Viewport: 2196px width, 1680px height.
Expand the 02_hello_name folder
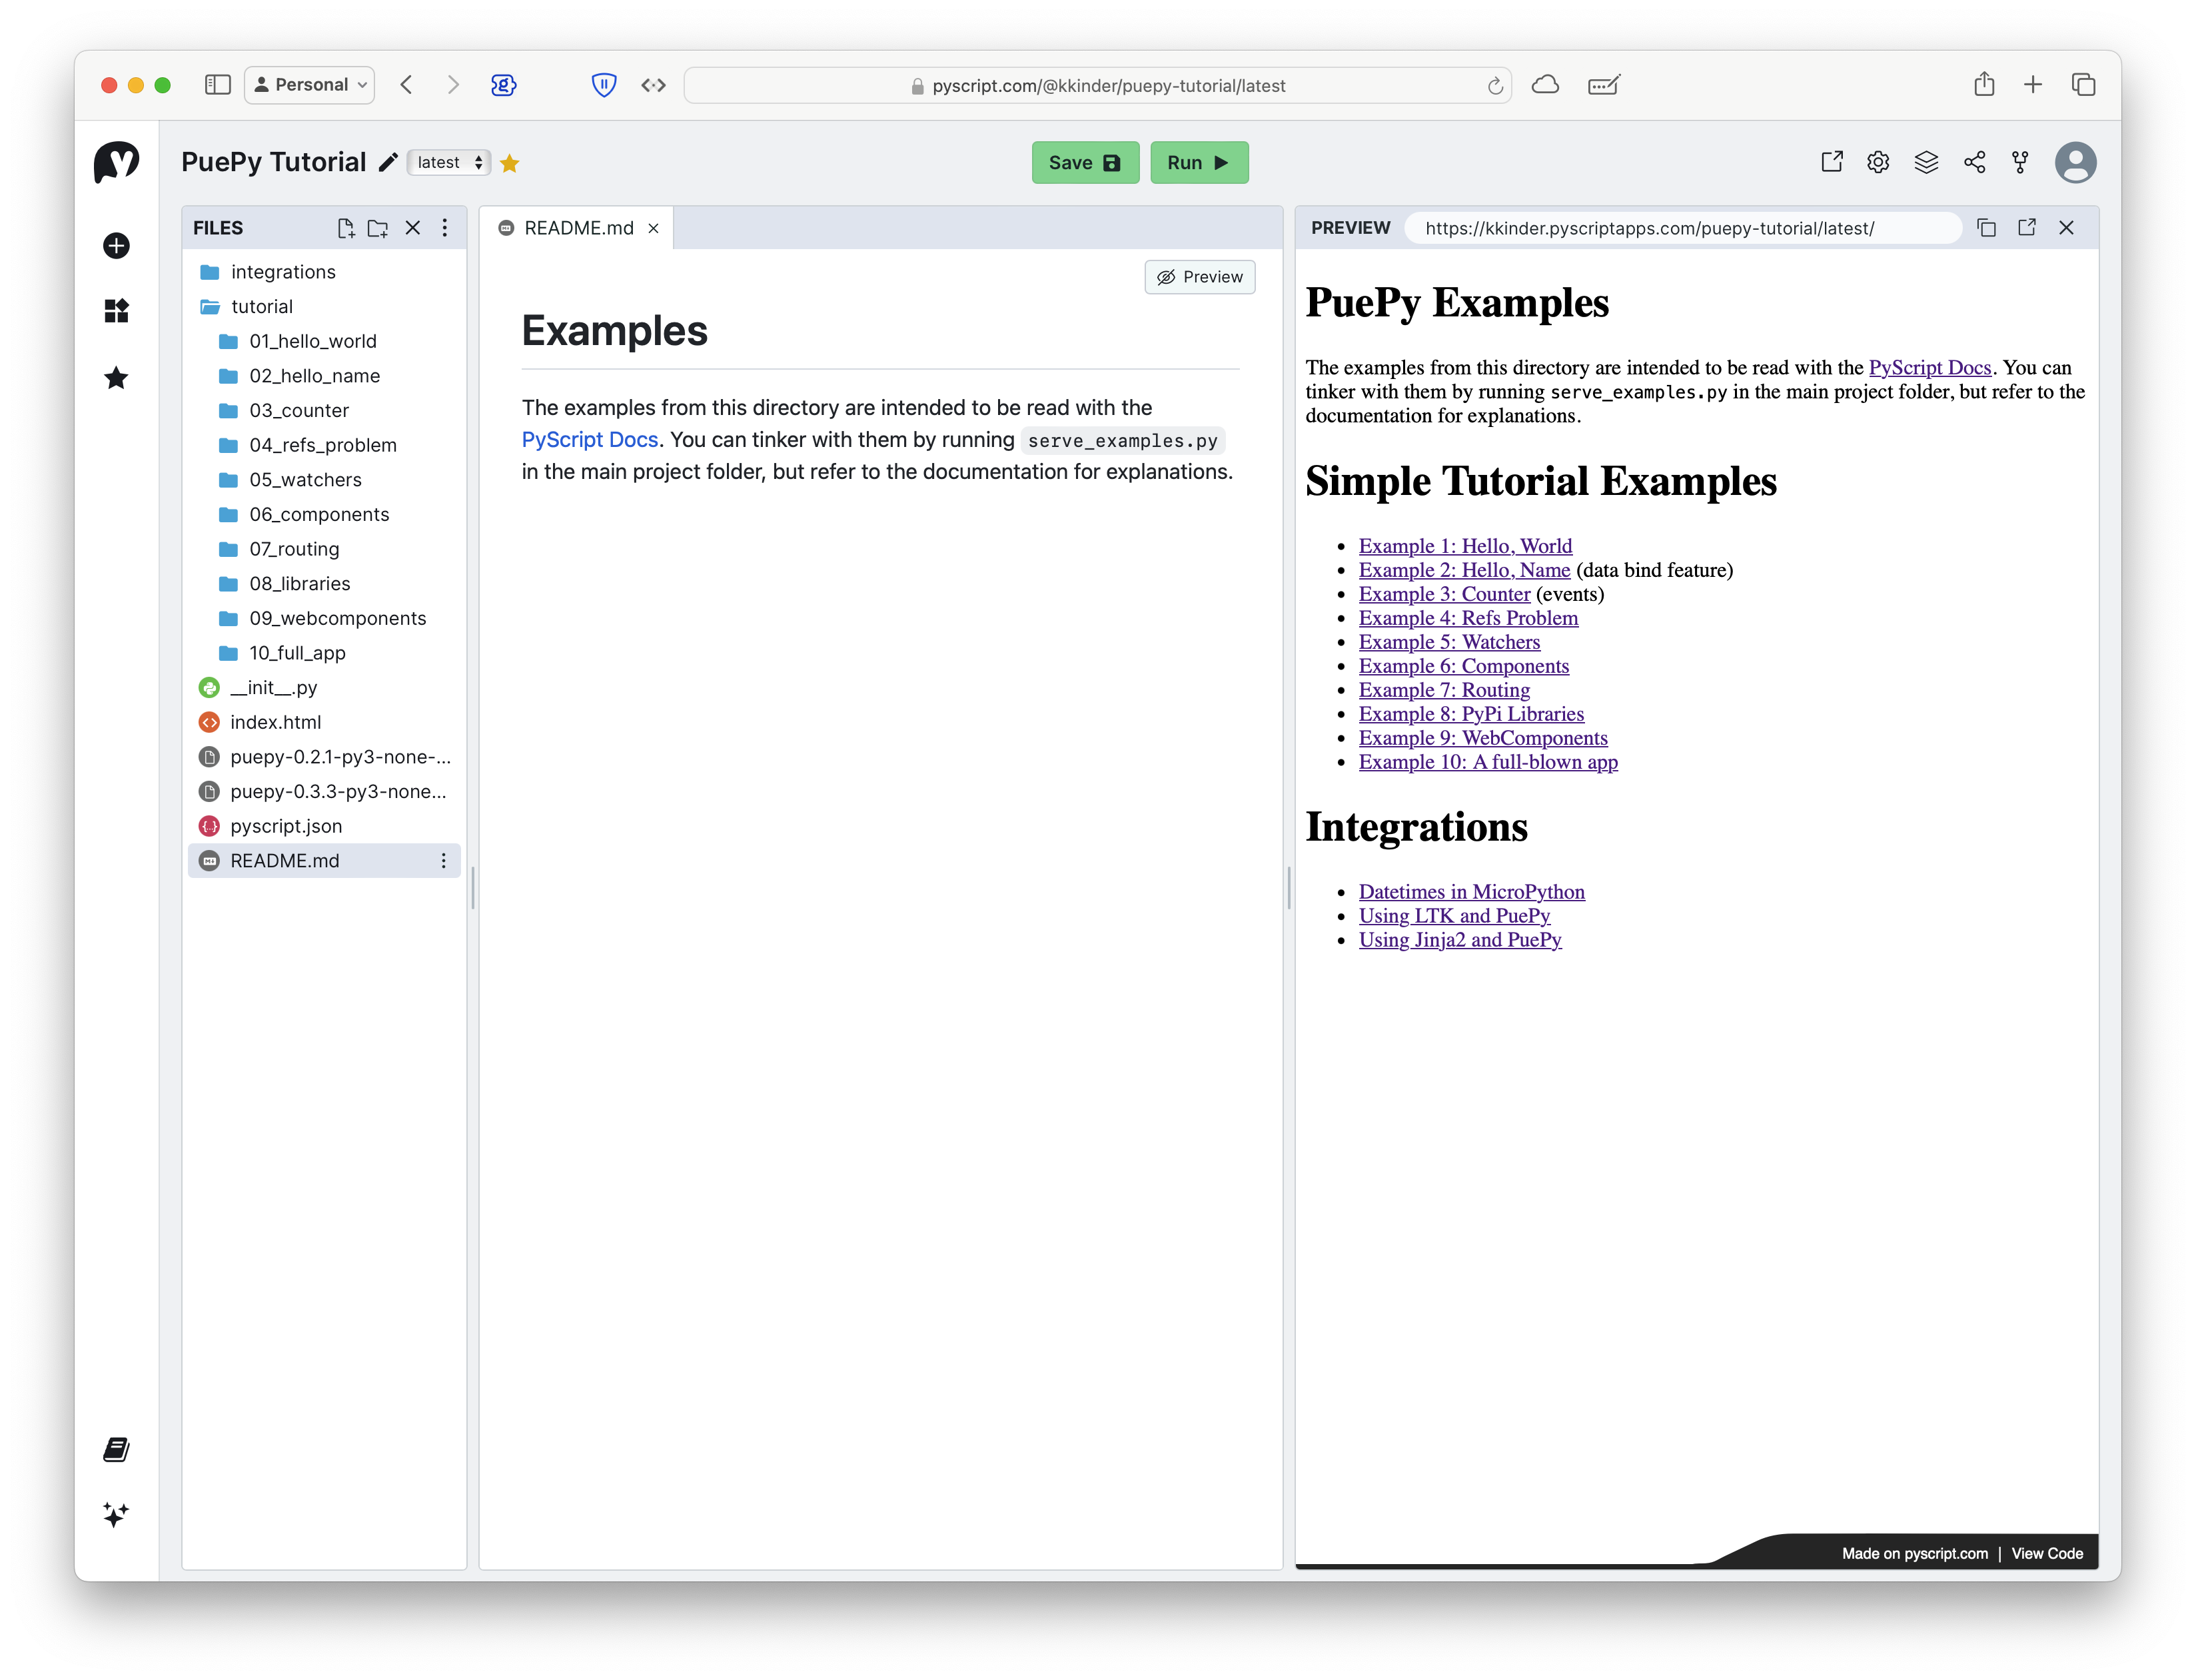coord(324,376)
